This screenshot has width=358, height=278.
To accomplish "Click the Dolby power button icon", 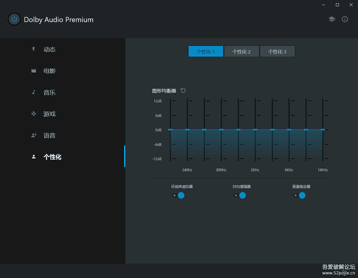I will [x=14, y=19].
